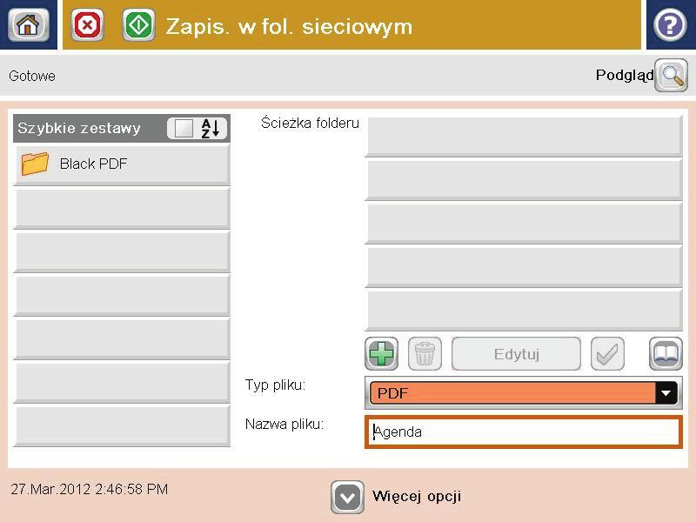
Task: Click the Zapis. w fol. sieciowym title
Action: click(289, 27)
